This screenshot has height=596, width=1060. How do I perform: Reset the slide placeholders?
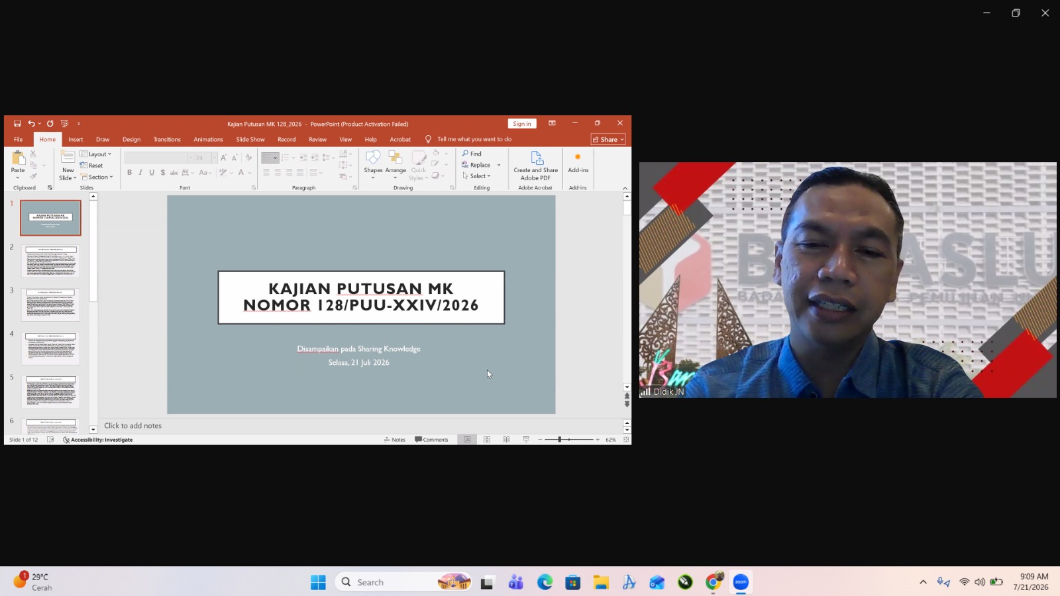pyautogui.click(x=91, y=166)
